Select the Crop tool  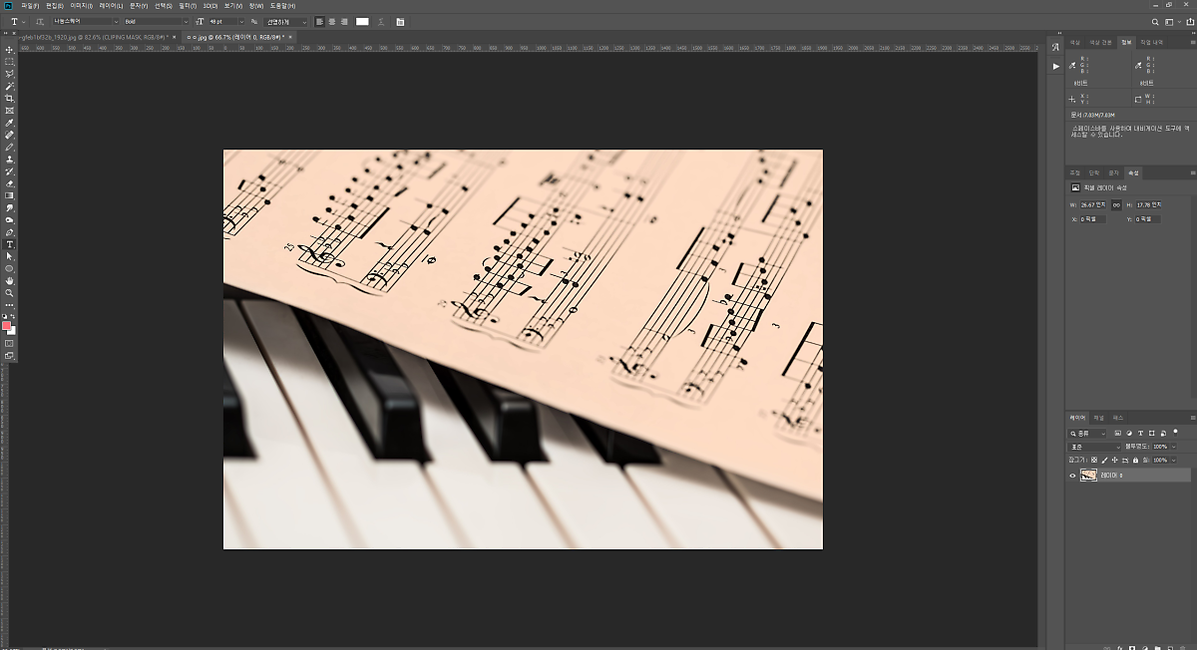[10, 99]
